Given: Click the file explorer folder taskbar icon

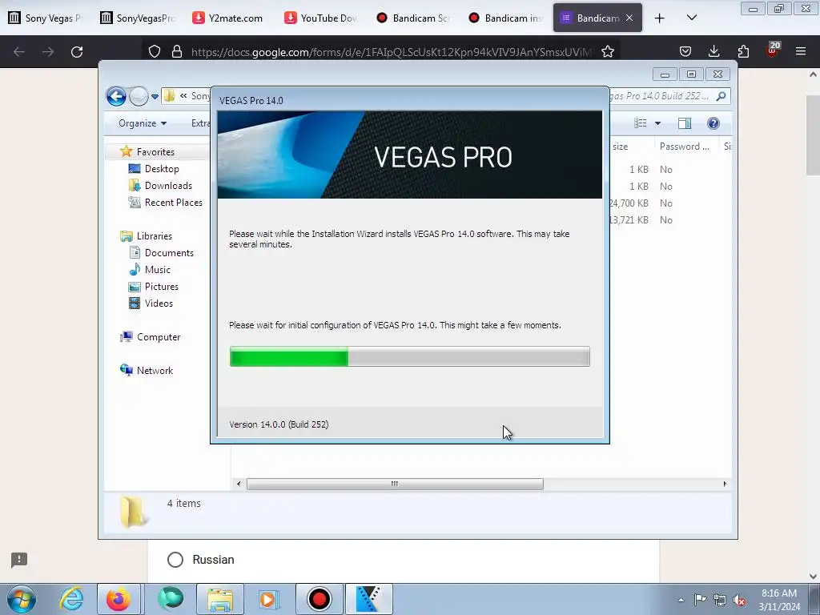Looking at the screenshot, I should [220, 599].
